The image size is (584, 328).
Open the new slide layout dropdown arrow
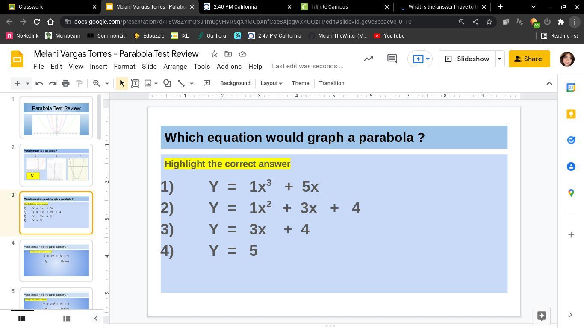pyautogui.click(x=27, y=83)
